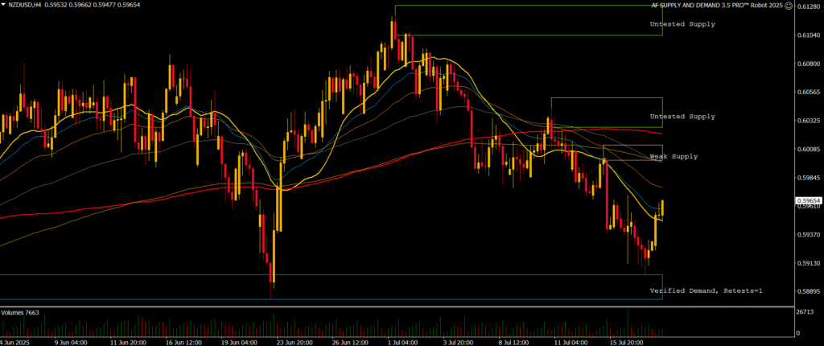
Task: Click the 1 Jul 04:00 date marker
Action: click(402, 341)
